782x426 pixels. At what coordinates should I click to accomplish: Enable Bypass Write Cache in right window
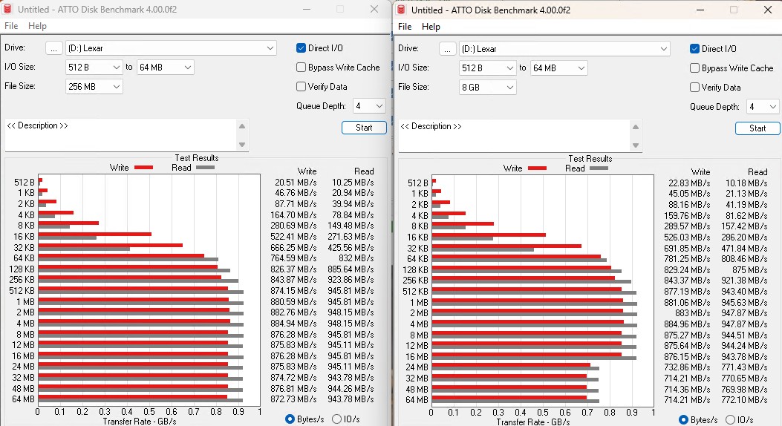click(x=694, y=68)
